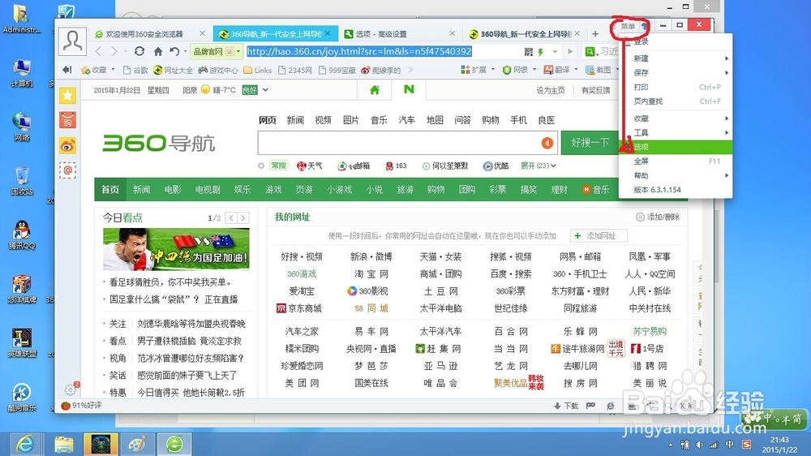This screenshot has width=811, height=456.
Task: Open the mail @ sidebar icon
Action: coord(68,170)
